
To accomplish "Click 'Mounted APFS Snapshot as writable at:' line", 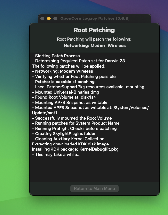I will click(90, 108).
